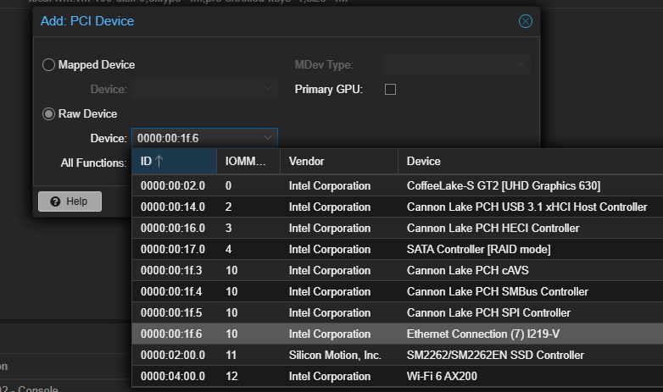Screen dimensions: 663x392
Task: Click the Help button
Action: pos(70,201)
